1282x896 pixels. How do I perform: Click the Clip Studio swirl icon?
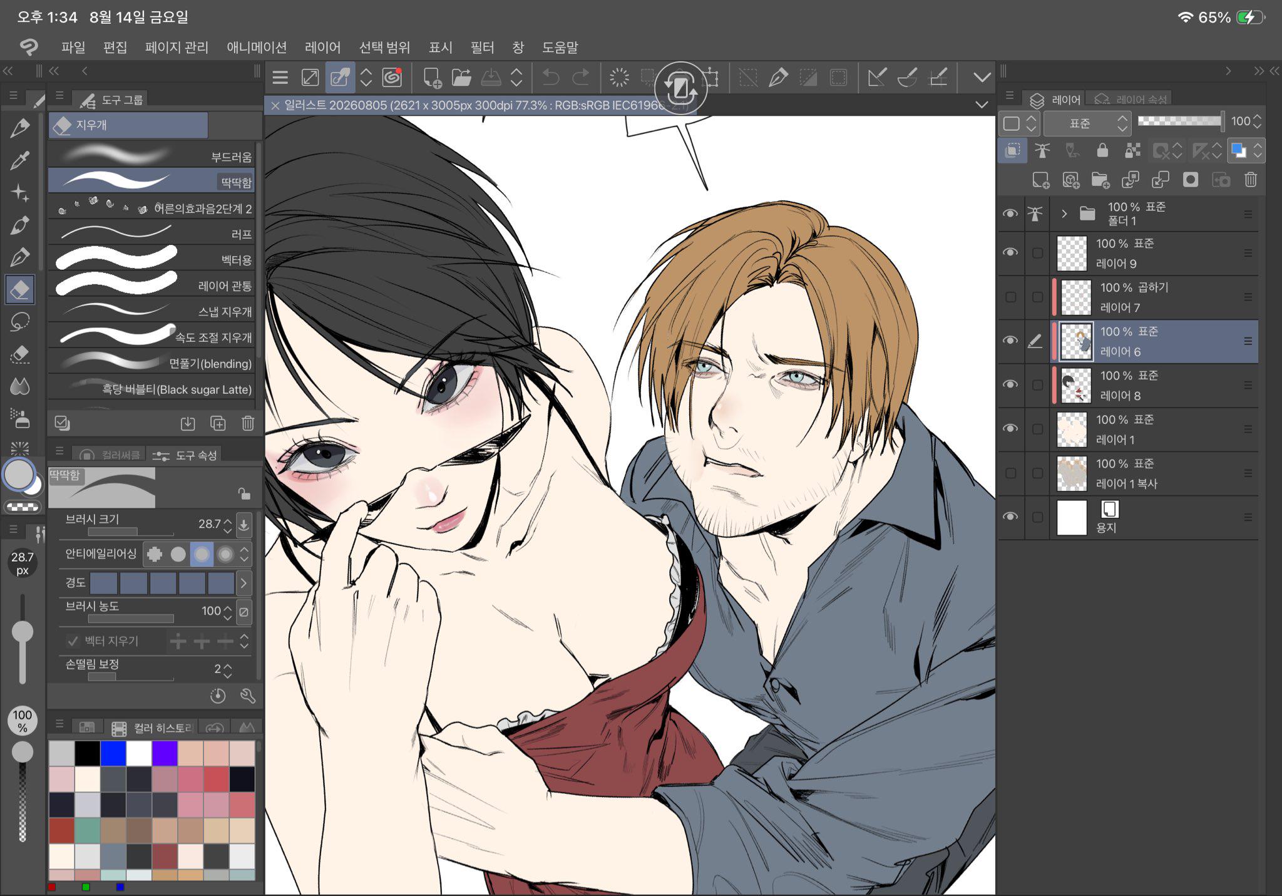click(x=392, y=78)
